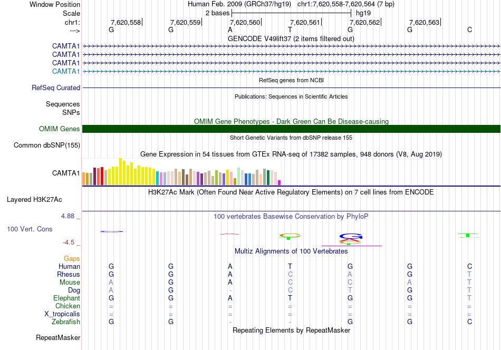Click the X_tropicalis alignment row label
The width and height of the screenshot is (501, 350).
point(62,314)
